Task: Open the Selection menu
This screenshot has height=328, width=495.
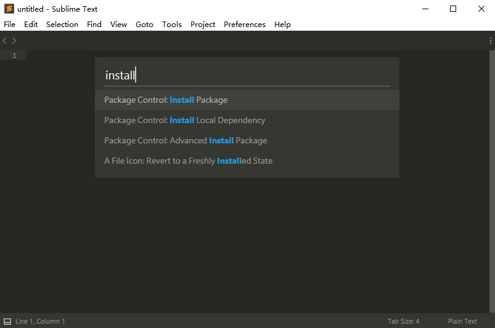Action: click(x=62, y=25)
